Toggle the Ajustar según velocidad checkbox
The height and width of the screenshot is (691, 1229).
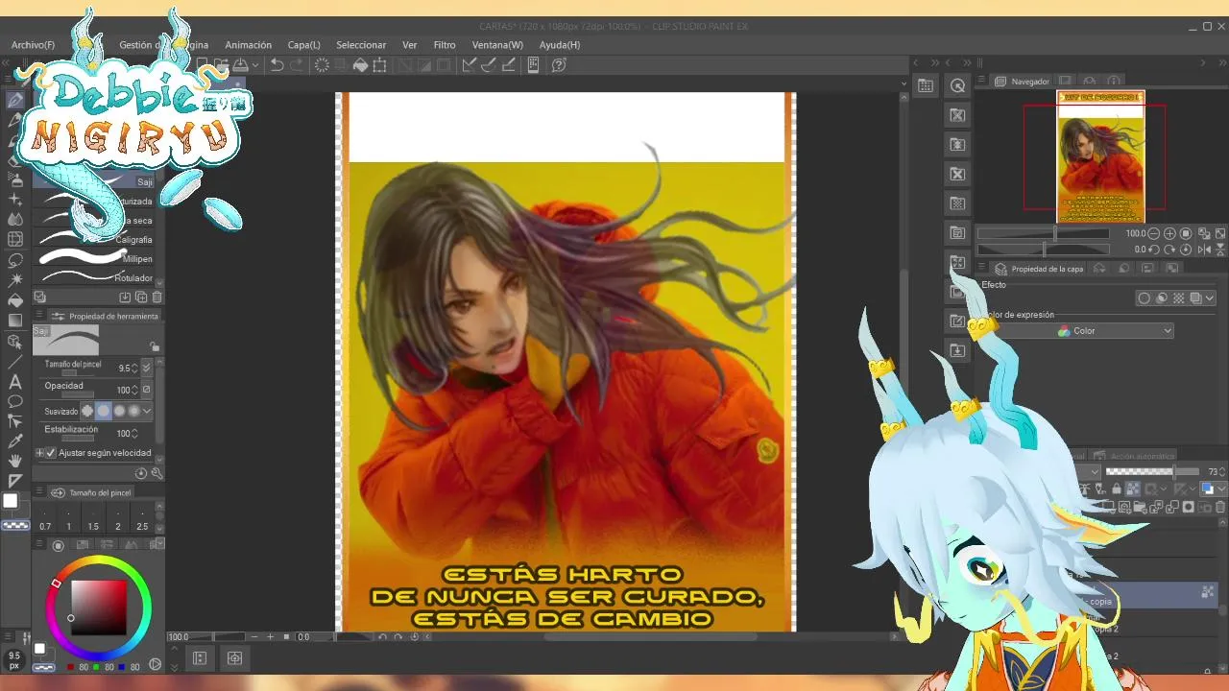point(51,453)
